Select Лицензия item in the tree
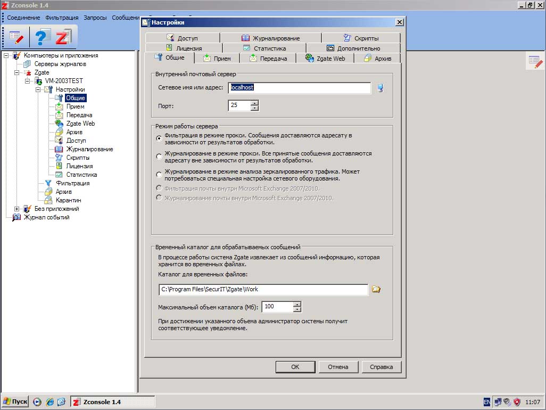Screen dimensions: 546x410 (x=79, y=166)
